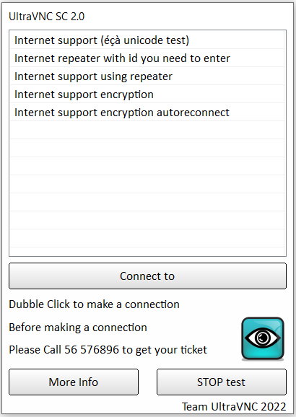Select Internet support (éçà unicode test) entry
Image resolution: width=296 pixels, height=417 pixels.
coord(147,40)
